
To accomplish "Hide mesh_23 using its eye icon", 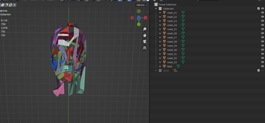I will click(x=263, y=21).
